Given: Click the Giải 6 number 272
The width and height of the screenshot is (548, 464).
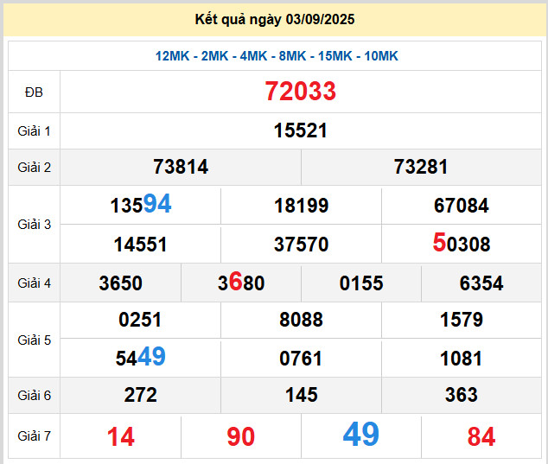Looking at the screenshot, I should (141, 395).
